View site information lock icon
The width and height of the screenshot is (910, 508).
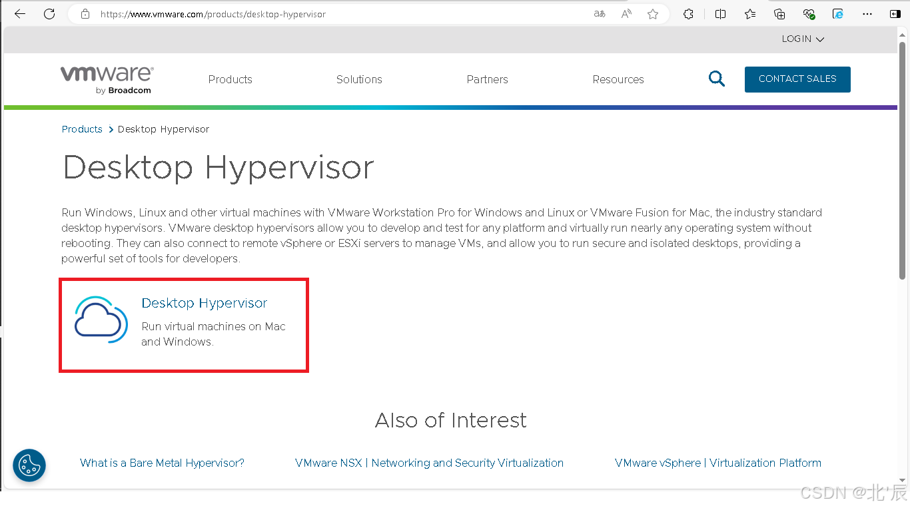pyautogui.click(x=85, y=14)
